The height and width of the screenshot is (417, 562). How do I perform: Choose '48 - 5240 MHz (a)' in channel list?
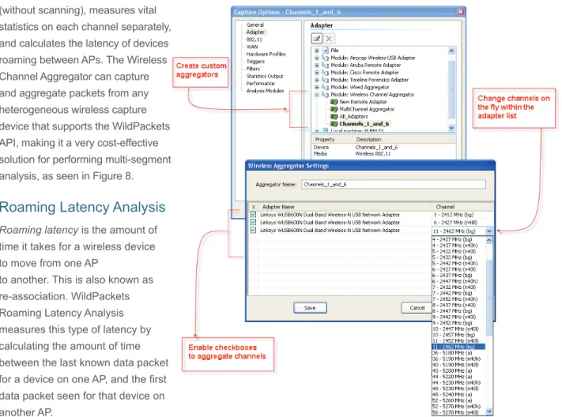tap(458, 394)
